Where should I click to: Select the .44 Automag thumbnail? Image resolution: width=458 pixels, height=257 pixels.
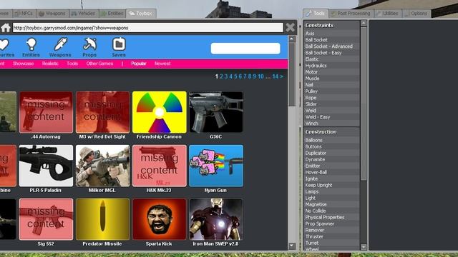click(46, 112)
